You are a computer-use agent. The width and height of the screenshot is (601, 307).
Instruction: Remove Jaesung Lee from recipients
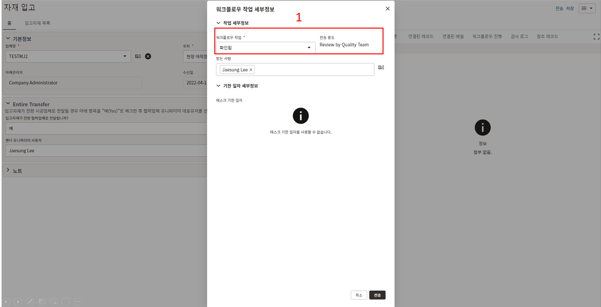click(x=251, y=70)
